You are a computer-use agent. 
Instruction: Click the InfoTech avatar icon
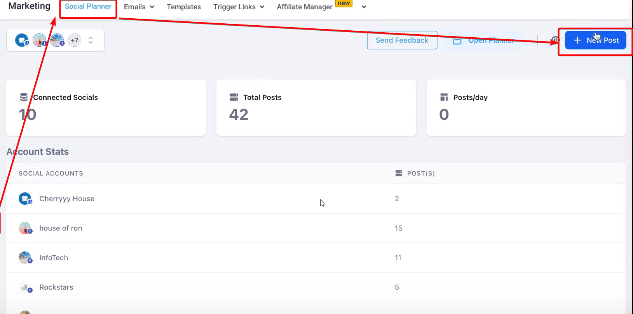[25, 258]
